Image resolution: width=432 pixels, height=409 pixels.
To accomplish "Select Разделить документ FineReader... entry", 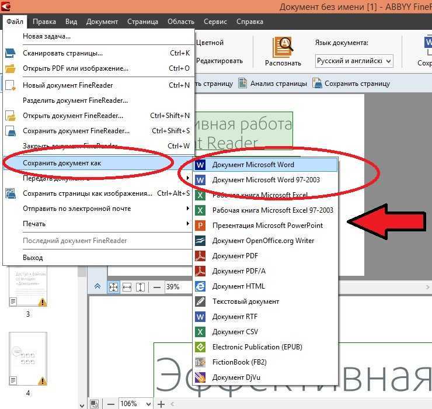I will coord(97,100).
